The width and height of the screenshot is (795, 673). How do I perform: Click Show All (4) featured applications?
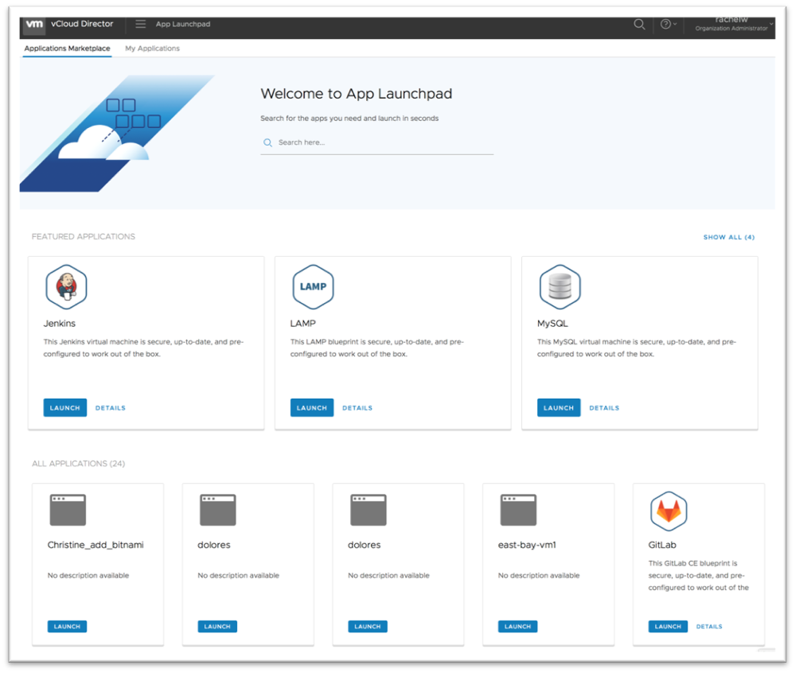pyautogui.click(x=729, y=237)
